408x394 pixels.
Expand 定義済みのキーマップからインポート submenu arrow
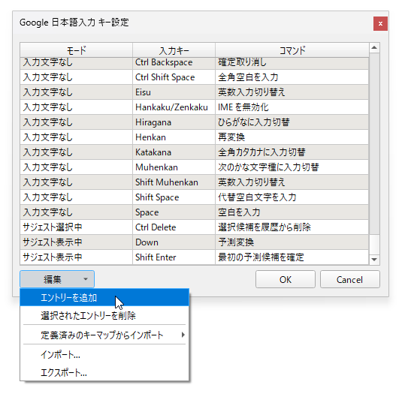(x=183, y=335)
